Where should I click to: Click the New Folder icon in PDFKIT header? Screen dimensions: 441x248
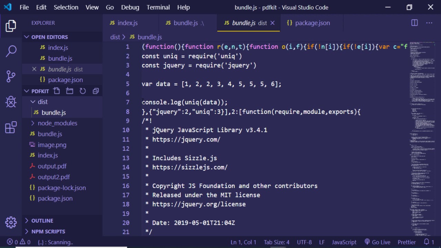pyautogui.click(x=70, y=91)
